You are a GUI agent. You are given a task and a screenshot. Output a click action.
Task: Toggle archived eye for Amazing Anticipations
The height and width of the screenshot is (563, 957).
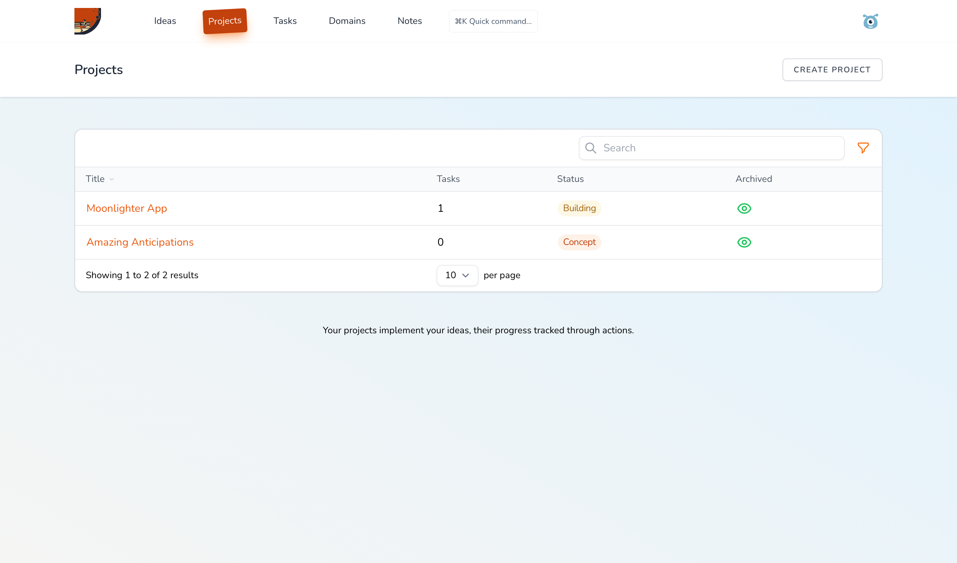point(744,242)
